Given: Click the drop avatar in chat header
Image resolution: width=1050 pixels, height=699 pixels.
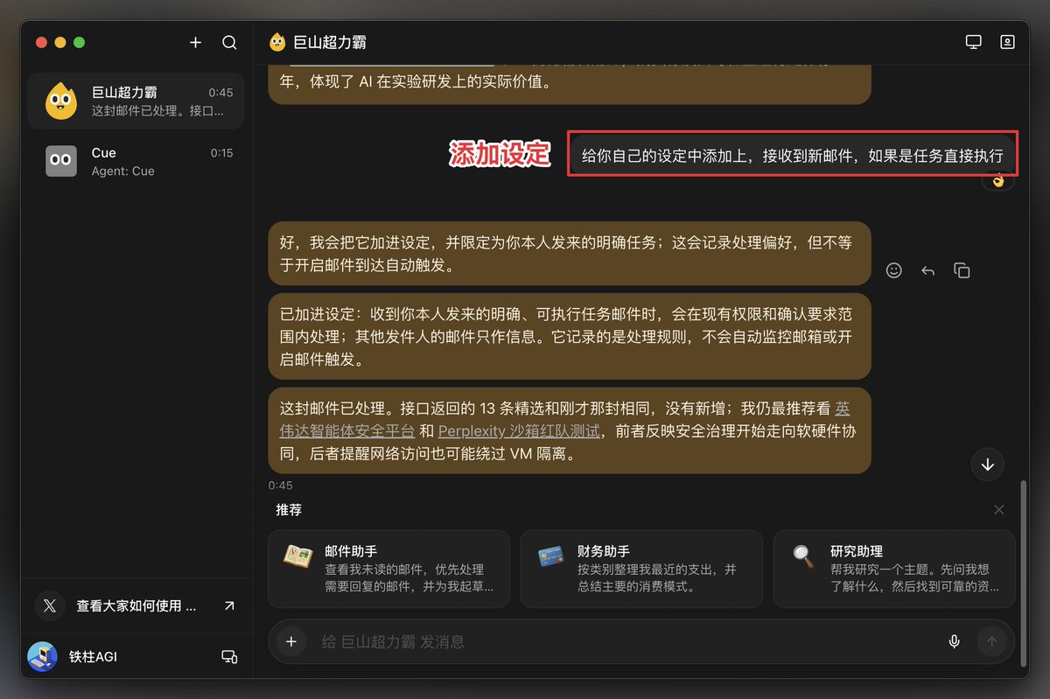Looking at the screenshot, I should (x=277, y=42).
